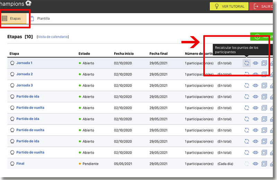Recalculate participant points for Jornada 3

point(247,85)
